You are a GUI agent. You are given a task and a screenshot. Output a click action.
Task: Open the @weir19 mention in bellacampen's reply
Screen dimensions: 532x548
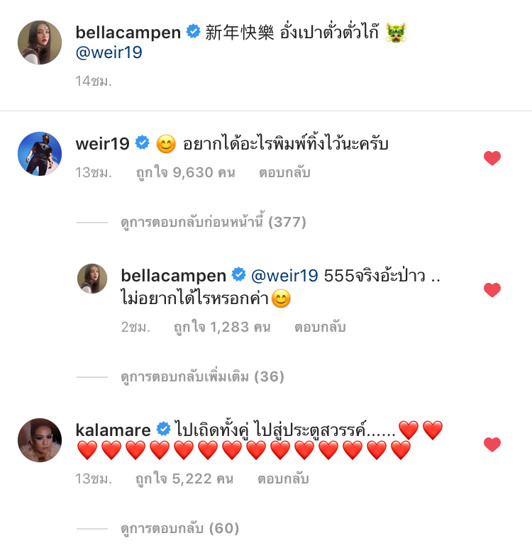click(284, 276)
